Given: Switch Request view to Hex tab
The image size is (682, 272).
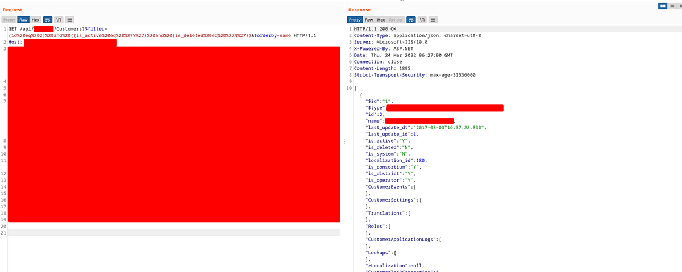Looking at the screenshot, I should [35, 19].
